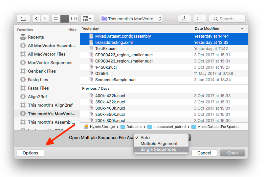Switch to list view mode
This screenshot has width=266, height=177.
[65, 19]
